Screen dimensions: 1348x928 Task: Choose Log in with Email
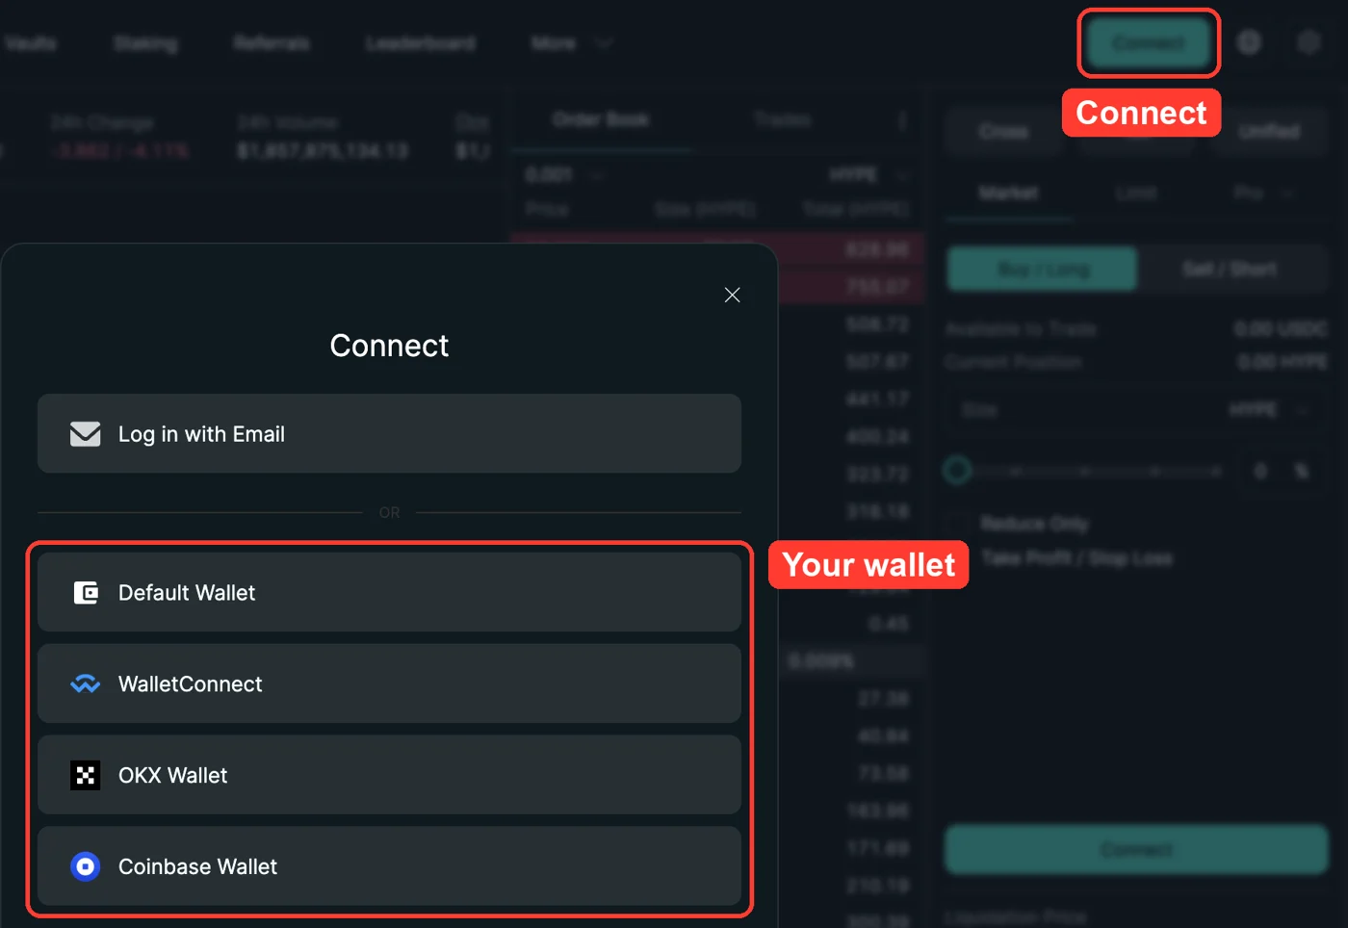click(389, 433)
